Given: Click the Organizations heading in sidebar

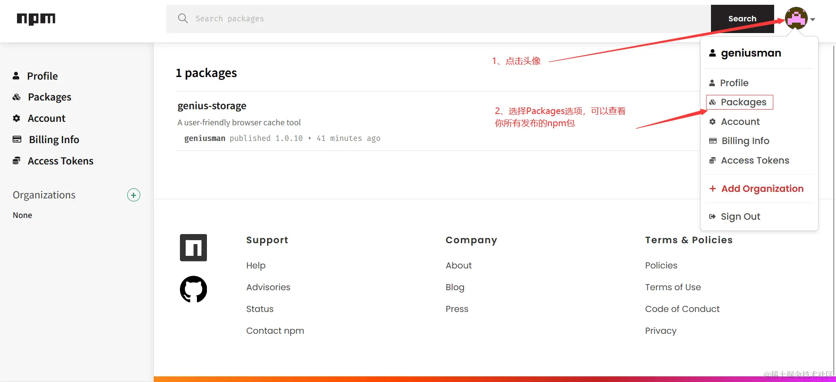Looking at the screenshot, I should pyautogui.click(x=44, y=195).
